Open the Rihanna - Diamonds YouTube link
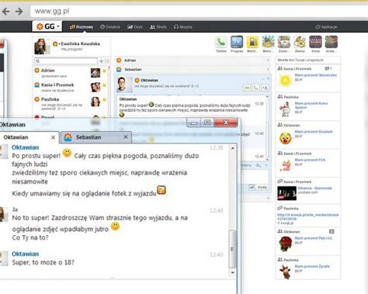Image resolution: width=368 pixels, height=294 pixels. click(314, 188)
